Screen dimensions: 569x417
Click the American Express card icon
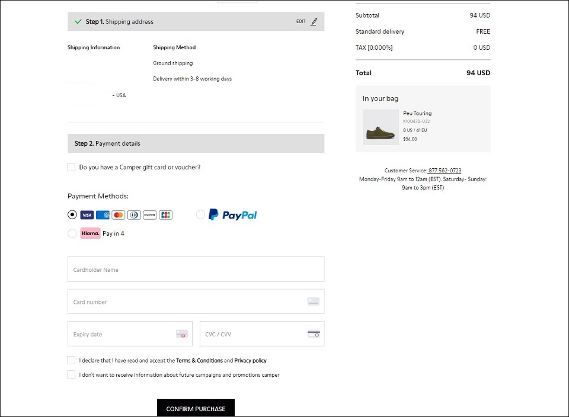tap(103, 215)
